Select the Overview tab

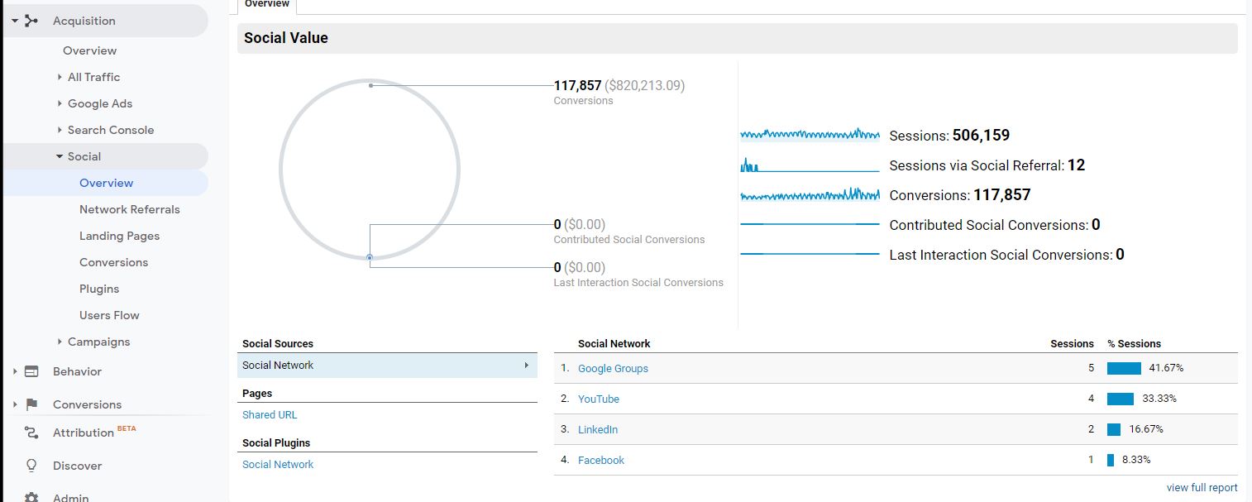[x=266, y=5]
